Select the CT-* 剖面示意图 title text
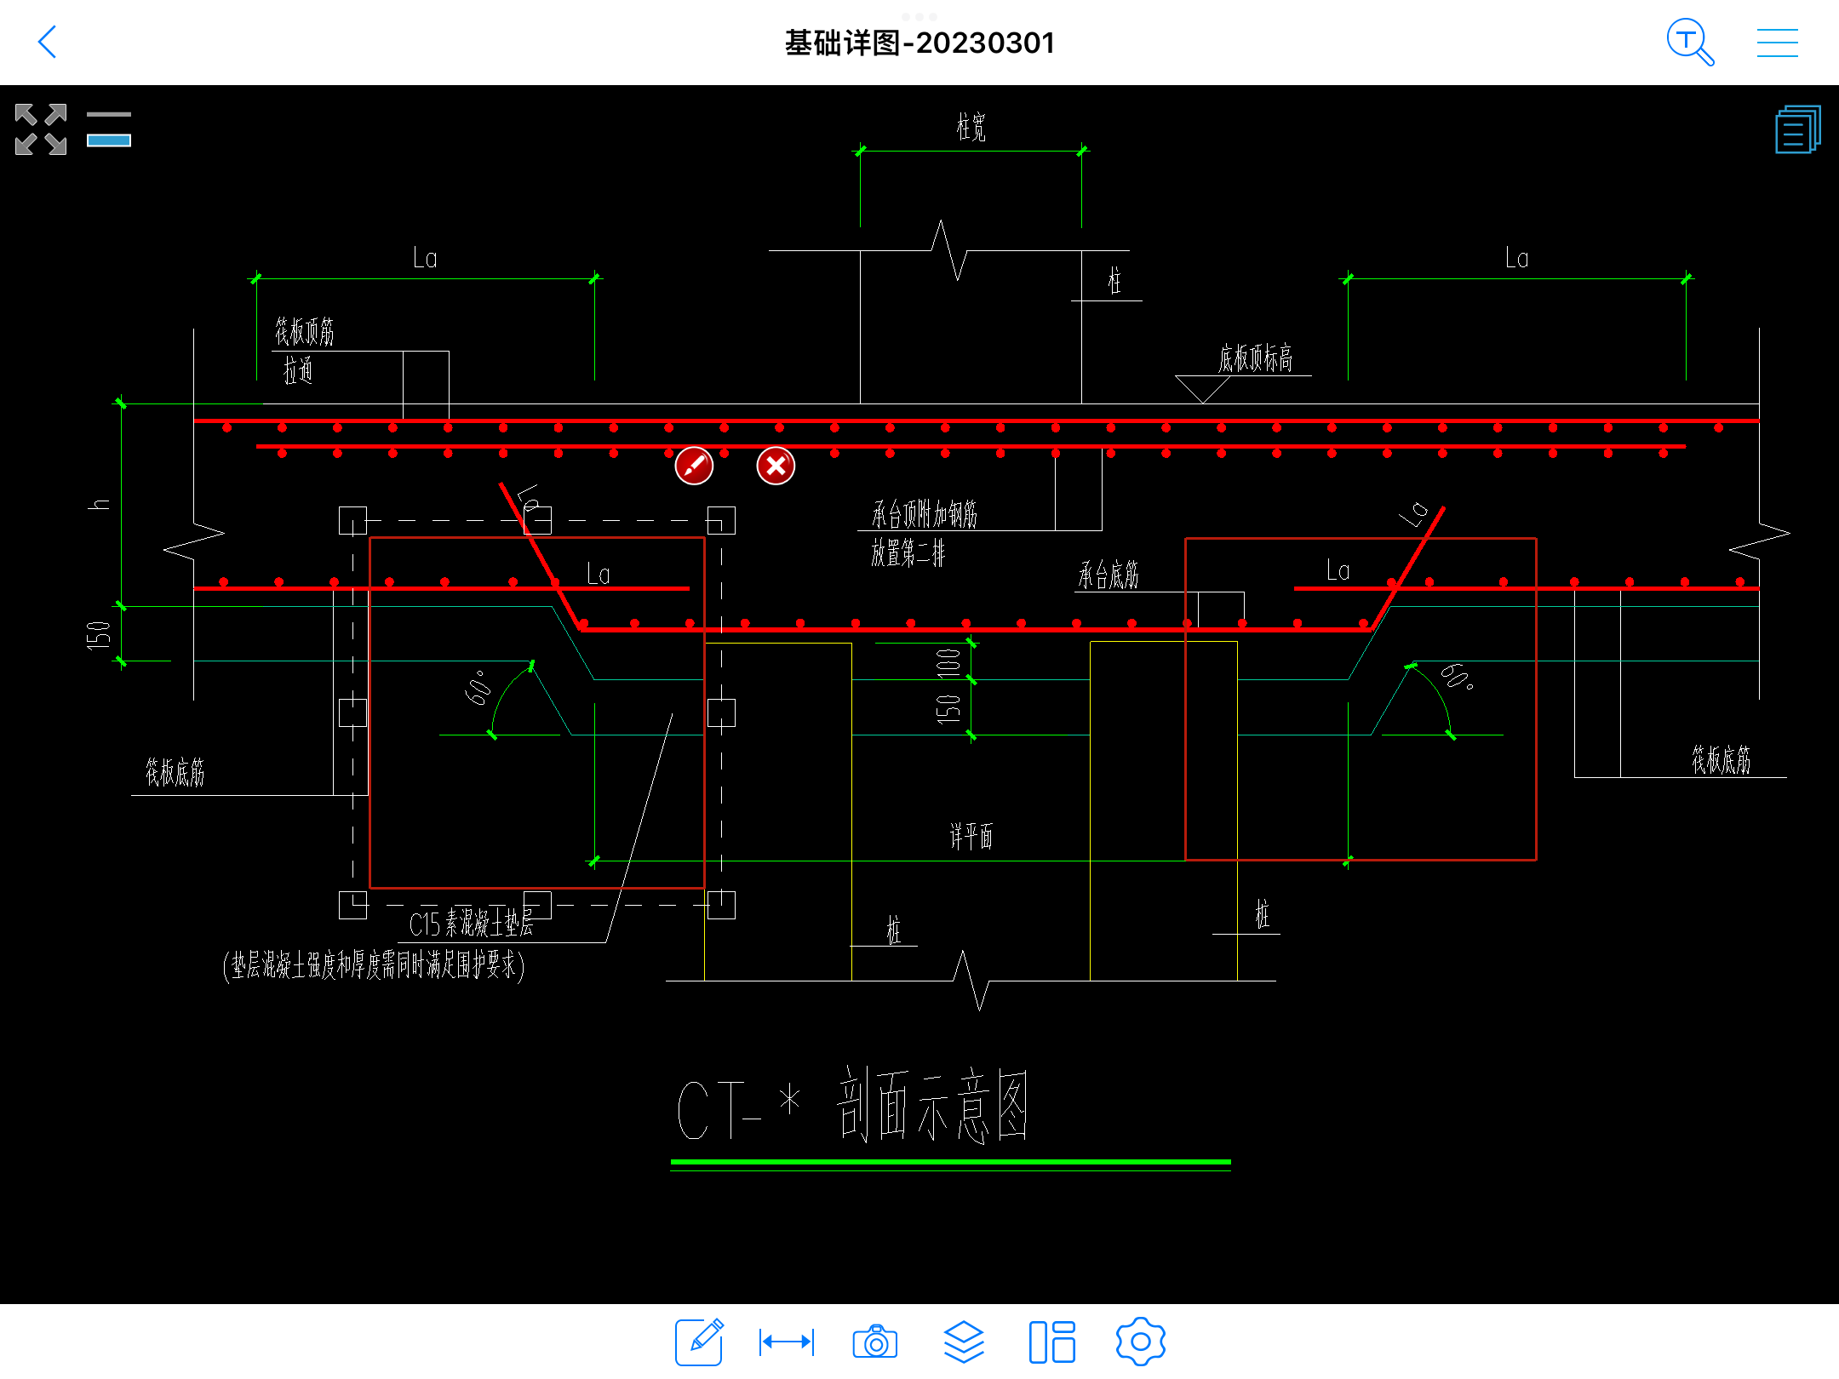 (x=854, y=1106)
